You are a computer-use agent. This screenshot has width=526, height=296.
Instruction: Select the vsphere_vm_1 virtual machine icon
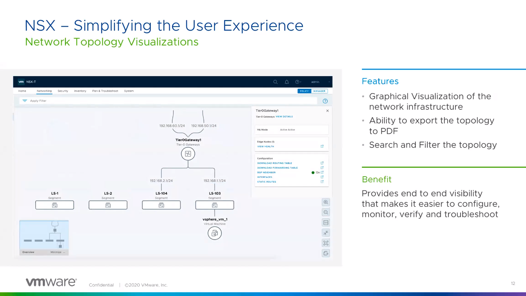point(215,233)
